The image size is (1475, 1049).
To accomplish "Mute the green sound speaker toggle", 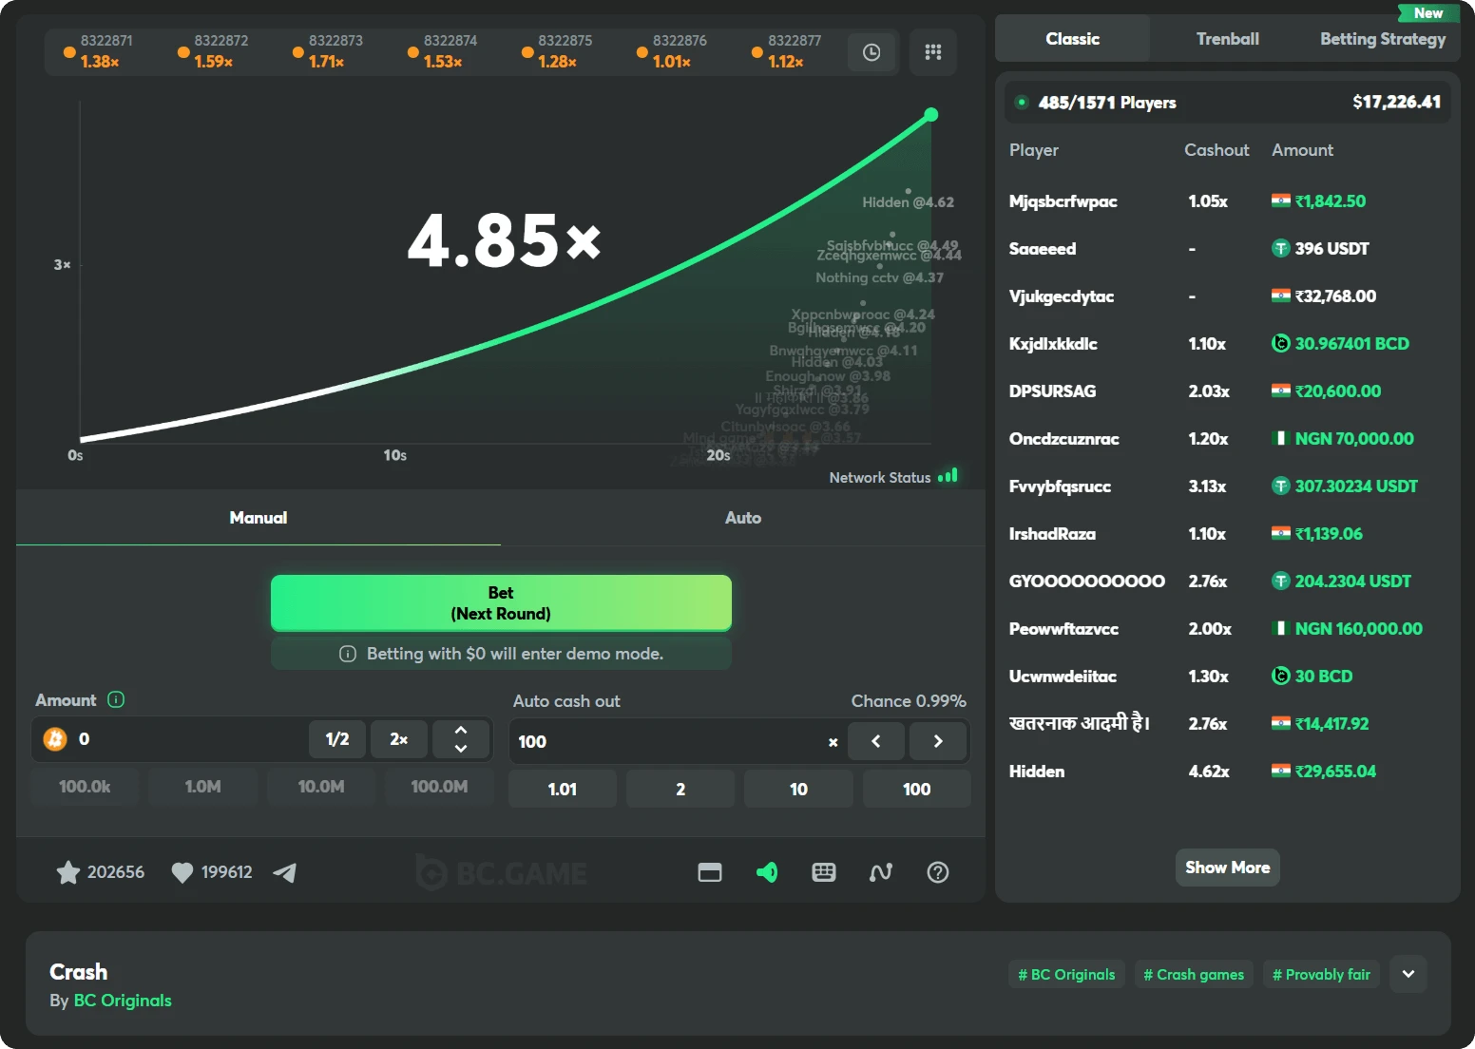I will 767,872.
